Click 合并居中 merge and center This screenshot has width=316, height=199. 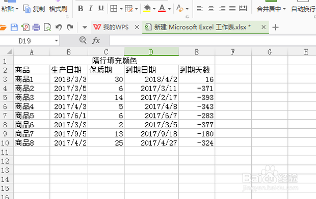point(269,9)
